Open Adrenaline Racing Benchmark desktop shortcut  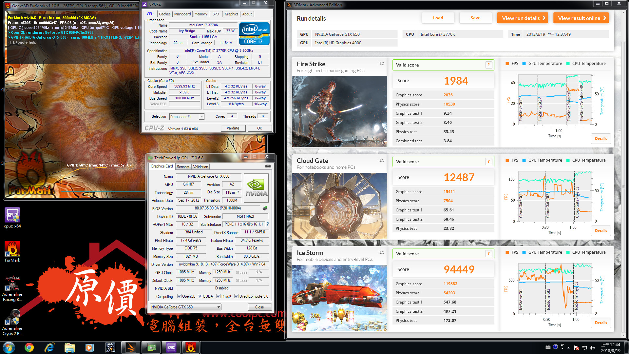point(12,288)
